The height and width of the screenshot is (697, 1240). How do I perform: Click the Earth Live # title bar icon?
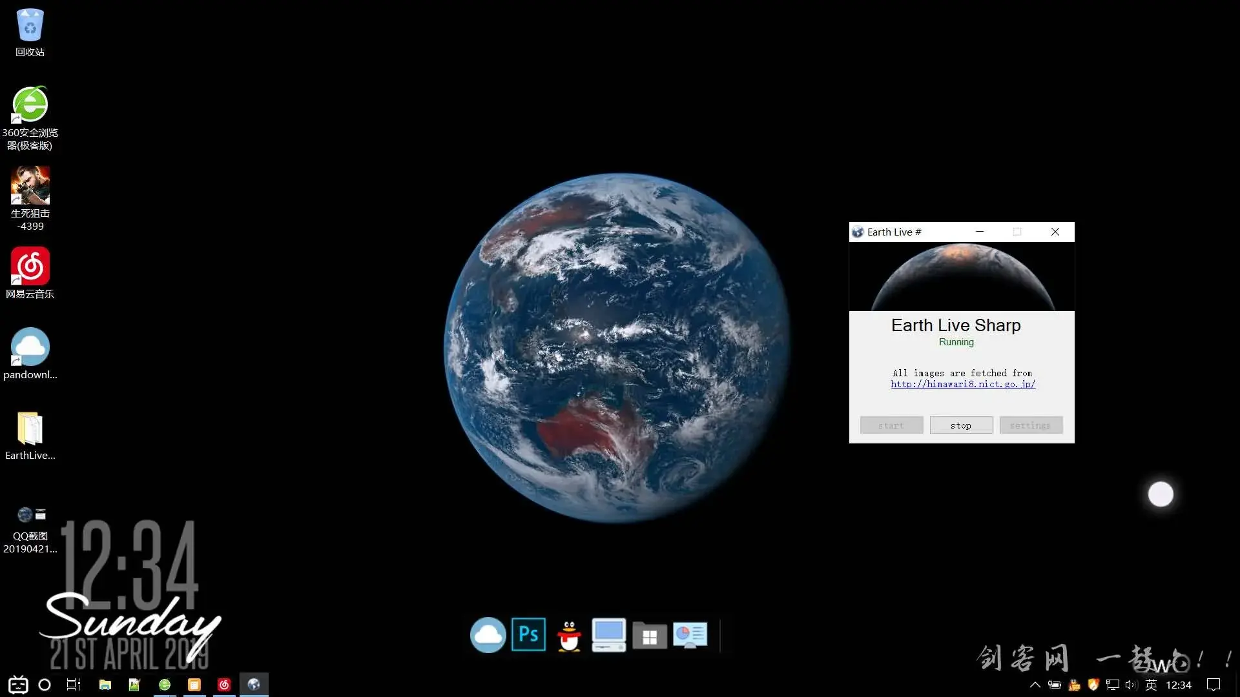click(x=858, y=232)
